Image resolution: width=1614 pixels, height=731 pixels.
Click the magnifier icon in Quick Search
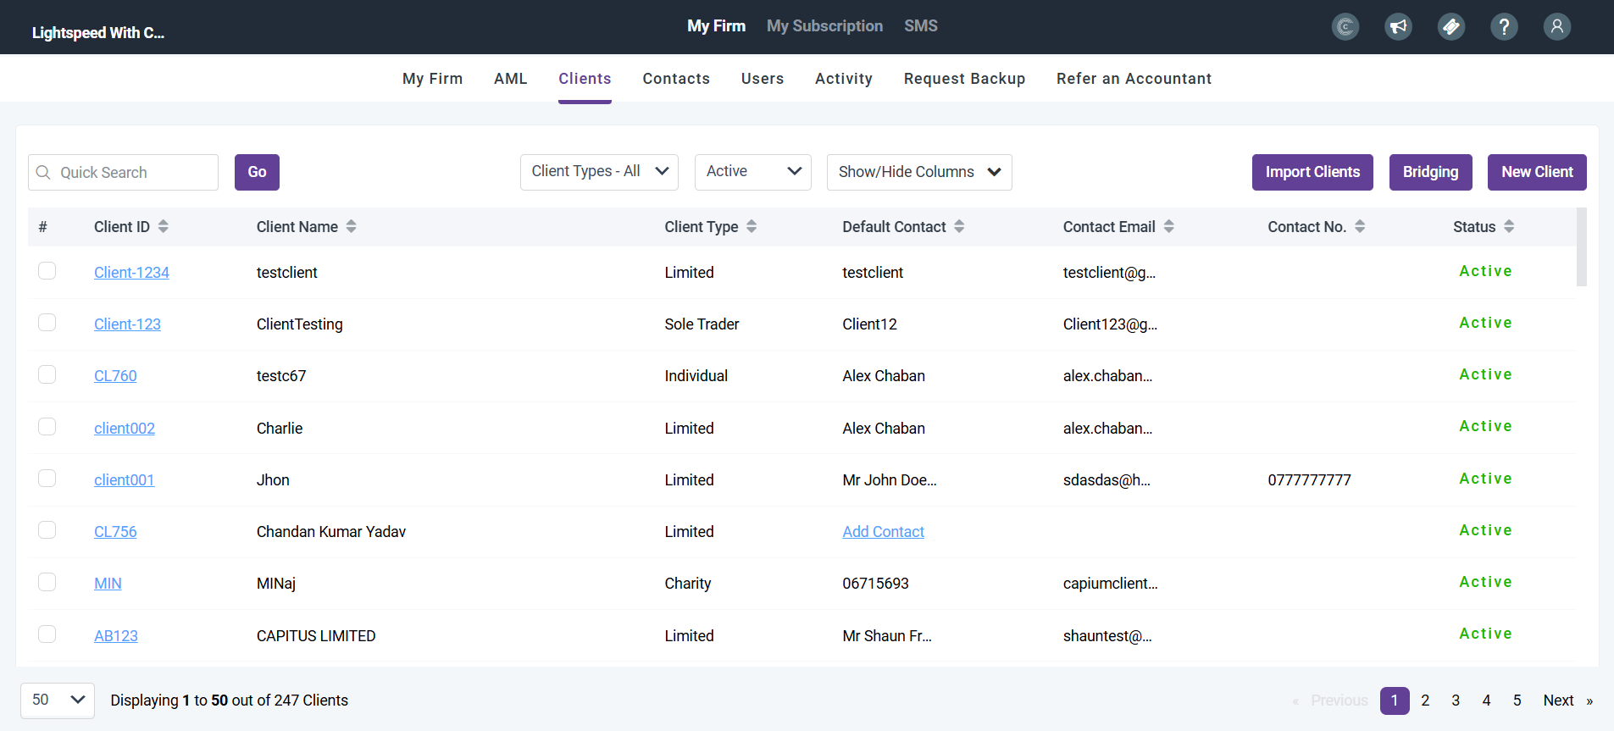(x=43, y=172)
